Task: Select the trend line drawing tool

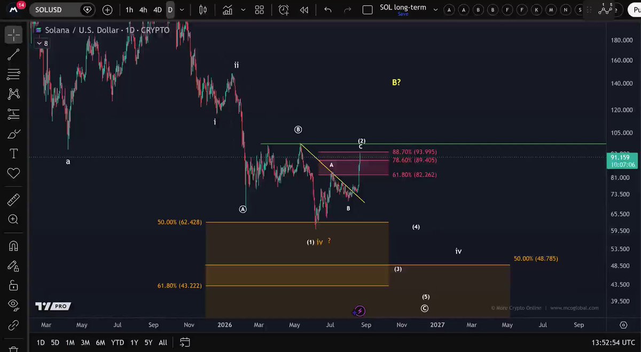Action: (13, 54)
